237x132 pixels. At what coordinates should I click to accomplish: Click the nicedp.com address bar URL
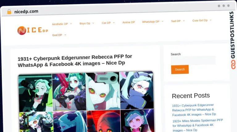(x=26, y=11)
